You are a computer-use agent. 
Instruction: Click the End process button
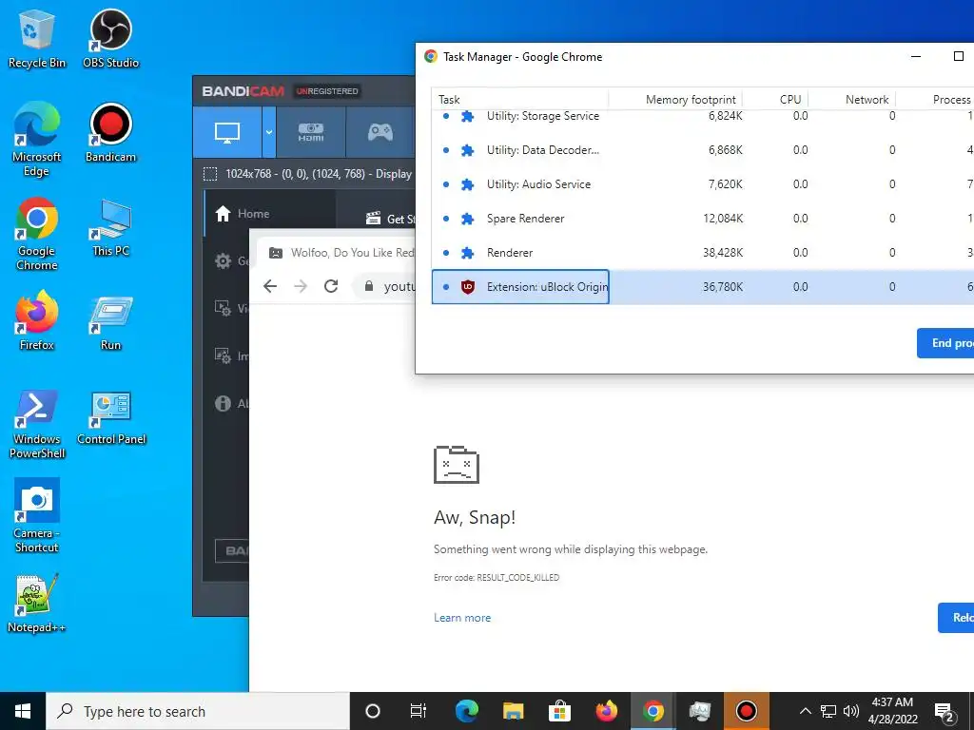pyautogui.click(x=945, y=342)
